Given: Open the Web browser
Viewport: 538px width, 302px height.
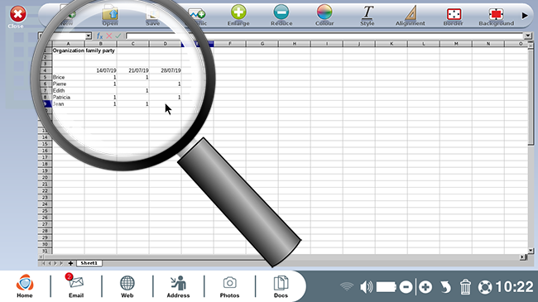Looking at the screenshot, I should click(127, 286).
